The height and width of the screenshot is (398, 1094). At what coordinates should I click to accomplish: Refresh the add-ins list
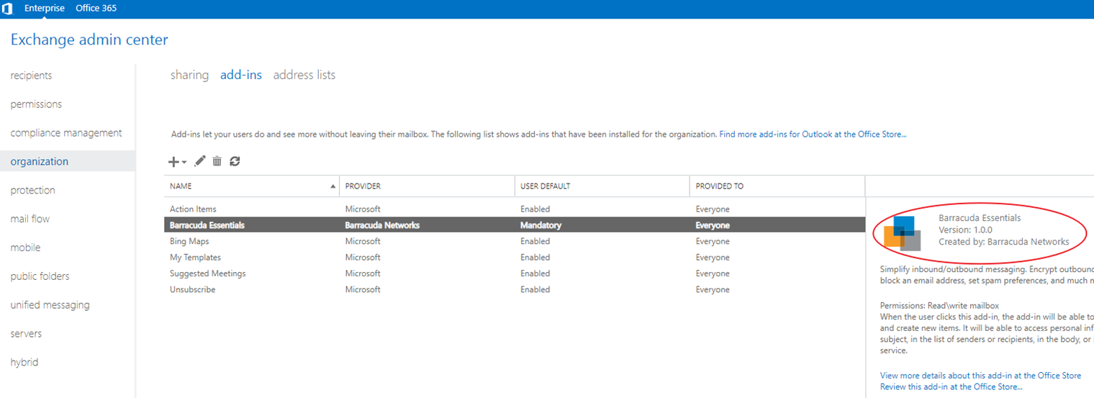pyautogui.click(x=235, y=161)
